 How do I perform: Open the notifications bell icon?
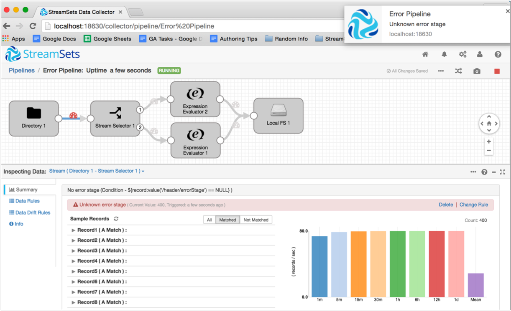click(444, 54)
